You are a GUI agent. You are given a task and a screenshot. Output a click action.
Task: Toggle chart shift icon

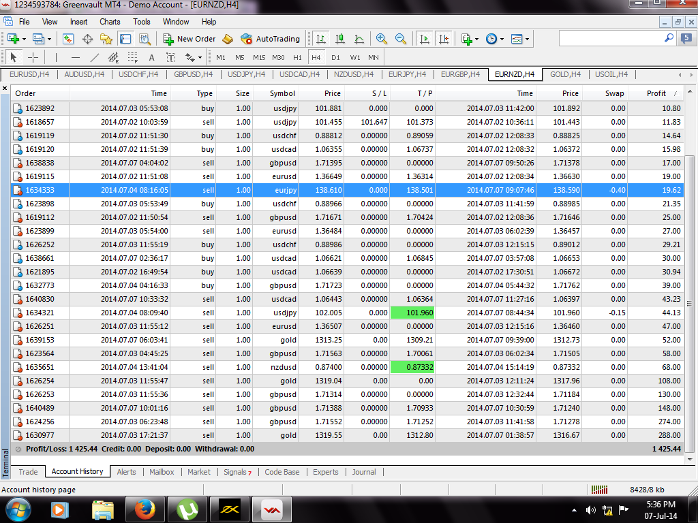[444, 39]
